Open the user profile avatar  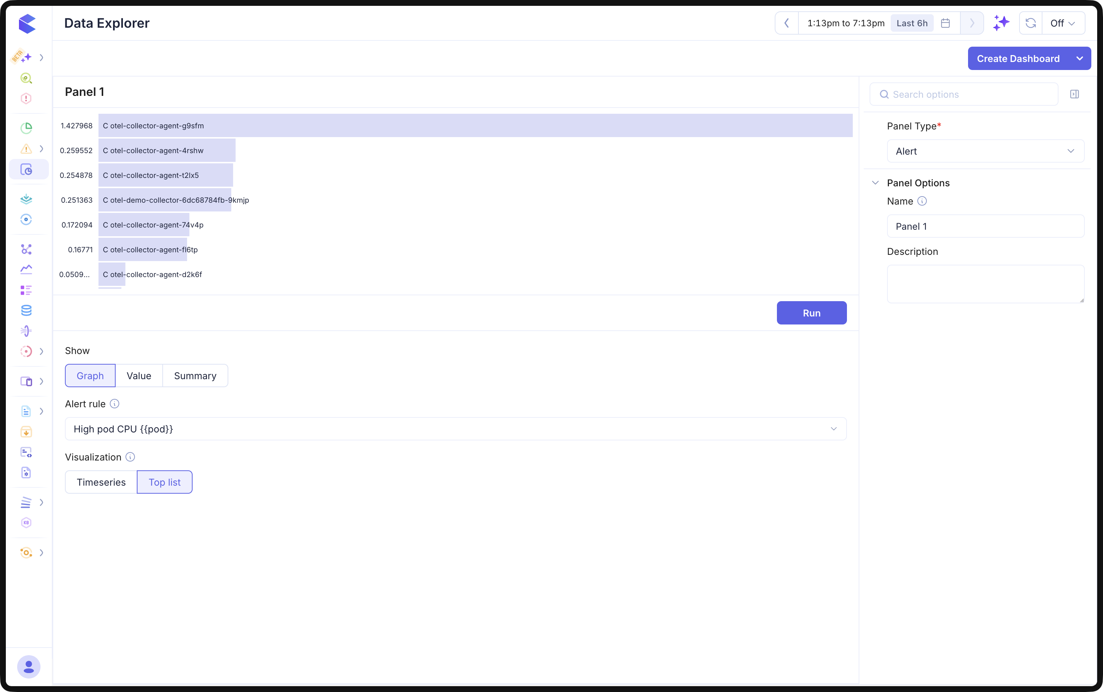28,666
